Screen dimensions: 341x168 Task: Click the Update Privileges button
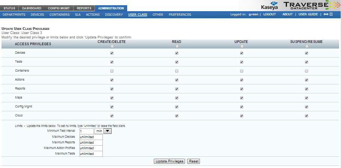click(x=169, y=161)
